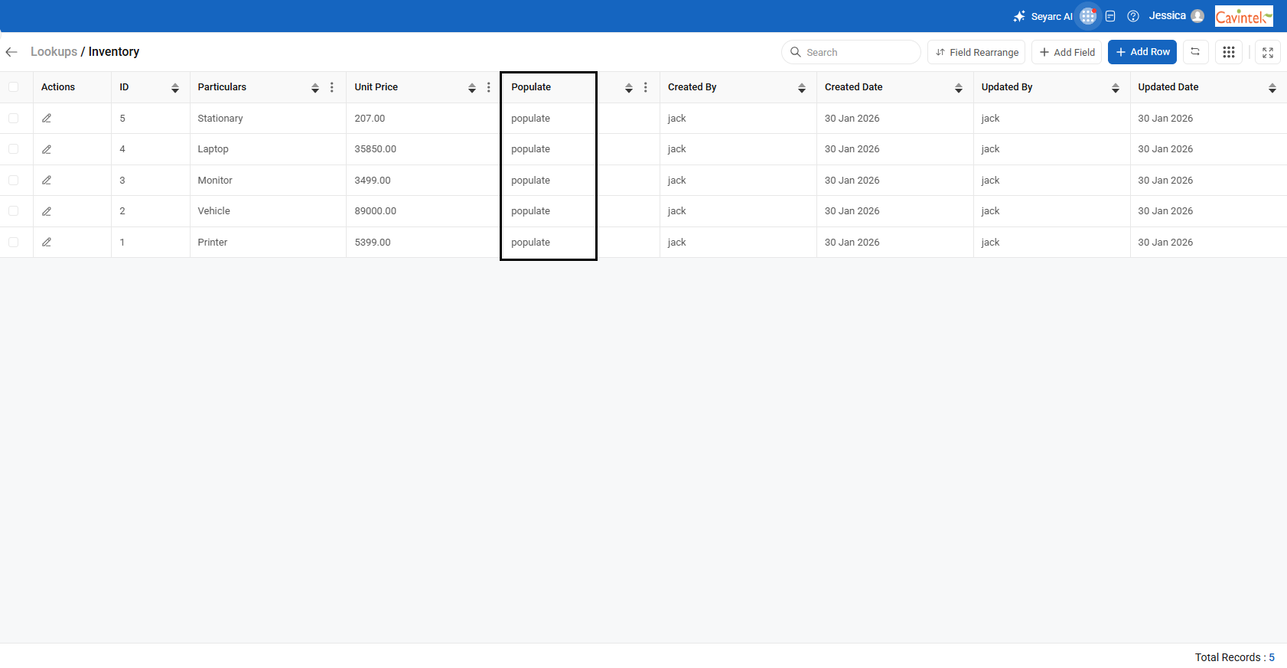This screenshot has width=1287, height=668.
Task: Expand table to fullscreen
Action: (1268, 52)
